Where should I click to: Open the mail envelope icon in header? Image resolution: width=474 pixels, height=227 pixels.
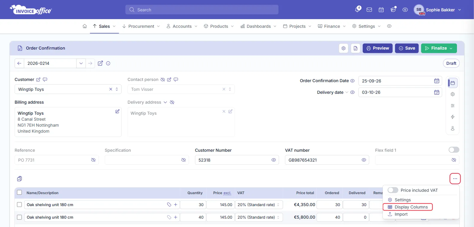(369, 10)
